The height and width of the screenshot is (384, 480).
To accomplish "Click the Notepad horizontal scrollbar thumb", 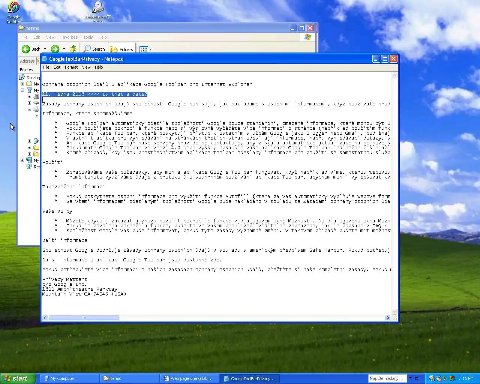I will pyautogui.click(x=84, y=318).
